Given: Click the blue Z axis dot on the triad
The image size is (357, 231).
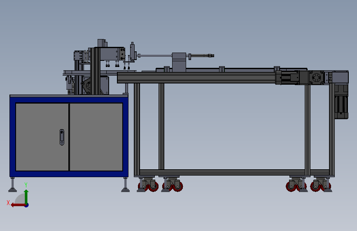Looking at the screenshot, I should pyautogui.click(x=27, y=205).
